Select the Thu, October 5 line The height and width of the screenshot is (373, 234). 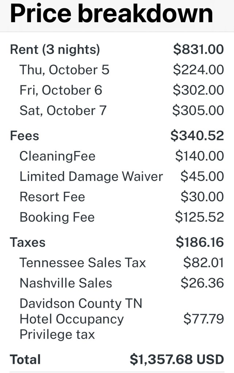pos(64,70)
